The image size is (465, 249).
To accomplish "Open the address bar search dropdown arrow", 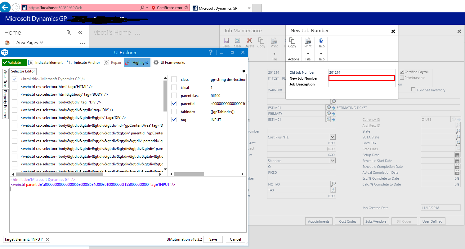I will click(147, 8).
